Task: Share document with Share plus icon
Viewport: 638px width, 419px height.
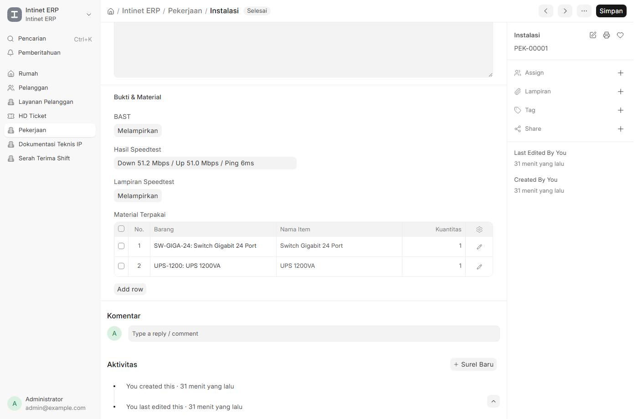Action: point(621,129)
